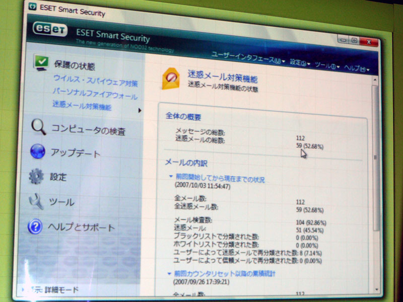The width and height of the screenshot is (403, 302).
Task: Click the ホワイトリストで分類された数 label
Action: (217, 244)
